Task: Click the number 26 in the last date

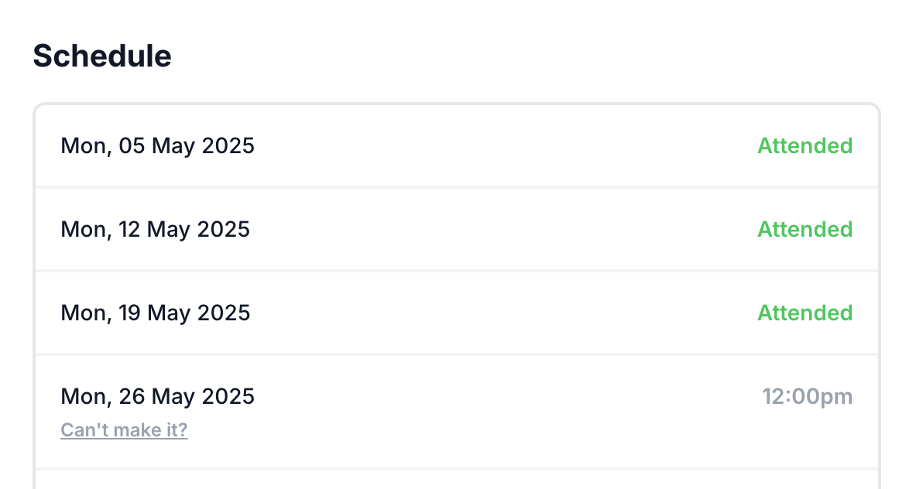Action: tap(132, 396)
